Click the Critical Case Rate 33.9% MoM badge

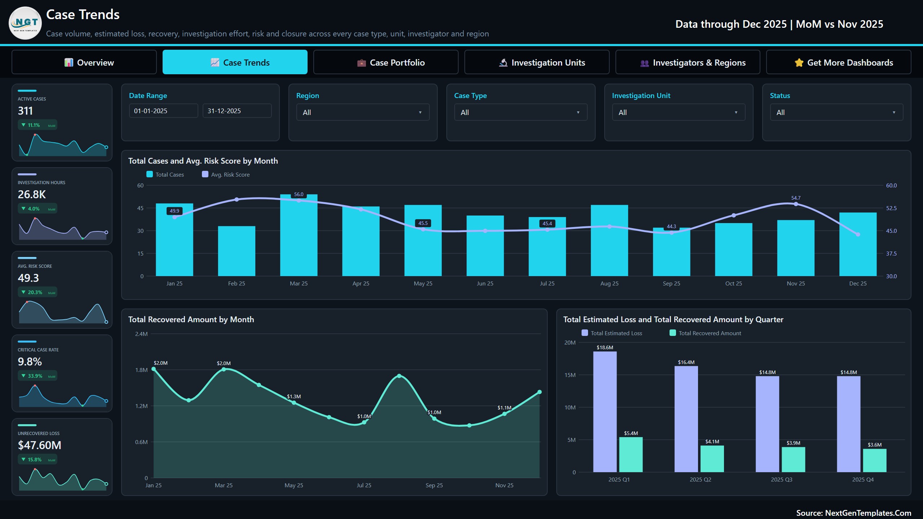click(37, 376)
